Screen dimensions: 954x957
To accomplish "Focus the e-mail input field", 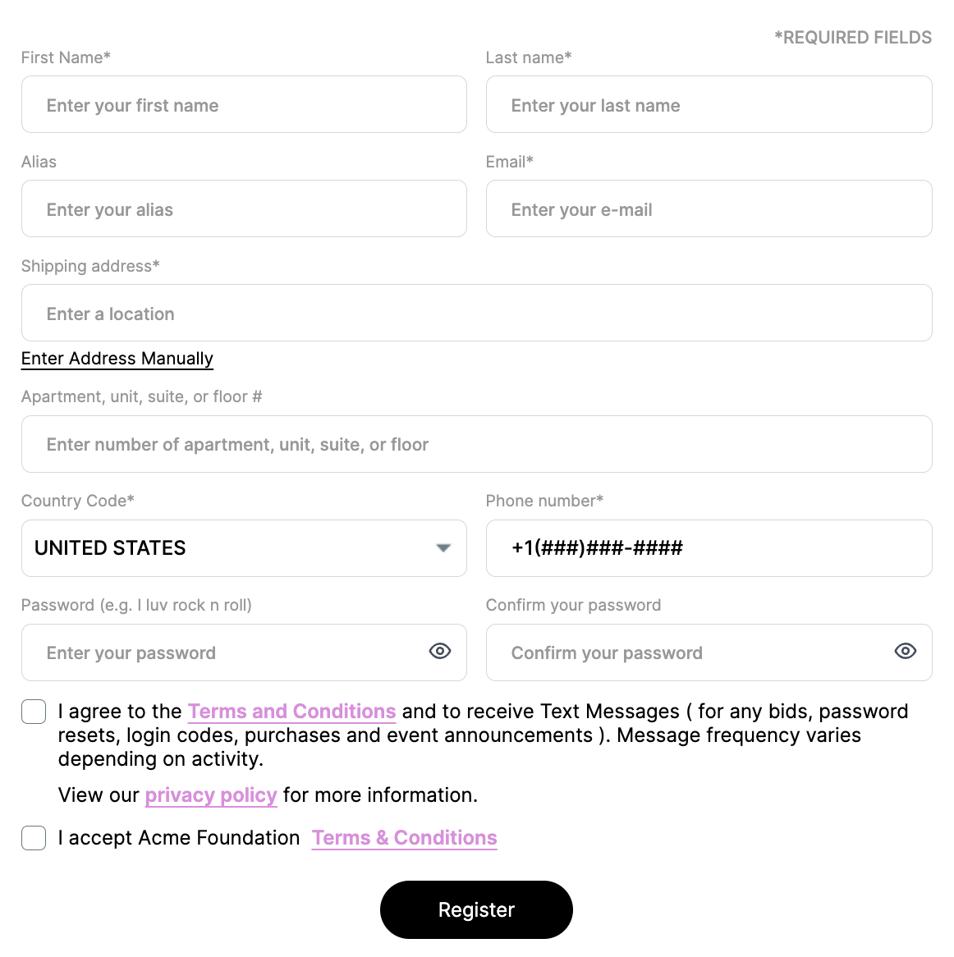I will [x=709, y=208].
